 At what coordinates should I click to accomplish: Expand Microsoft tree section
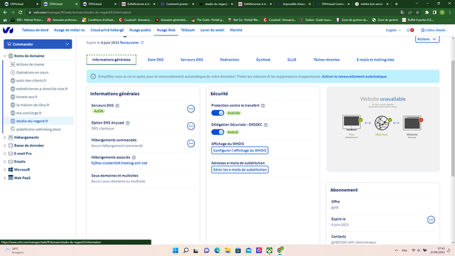5,170
